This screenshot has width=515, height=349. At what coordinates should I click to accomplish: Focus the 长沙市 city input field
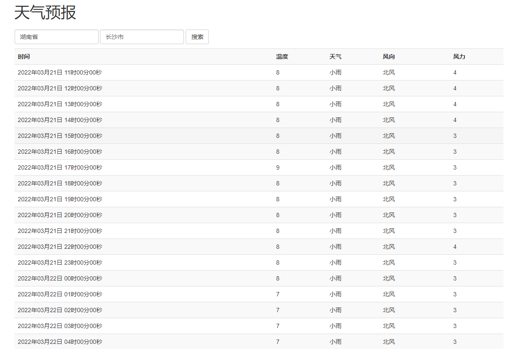142,37
